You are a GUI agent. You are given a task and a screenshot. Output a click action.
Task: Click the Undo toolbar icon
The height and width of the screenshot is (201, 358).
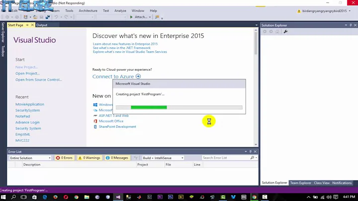(56, 17)
